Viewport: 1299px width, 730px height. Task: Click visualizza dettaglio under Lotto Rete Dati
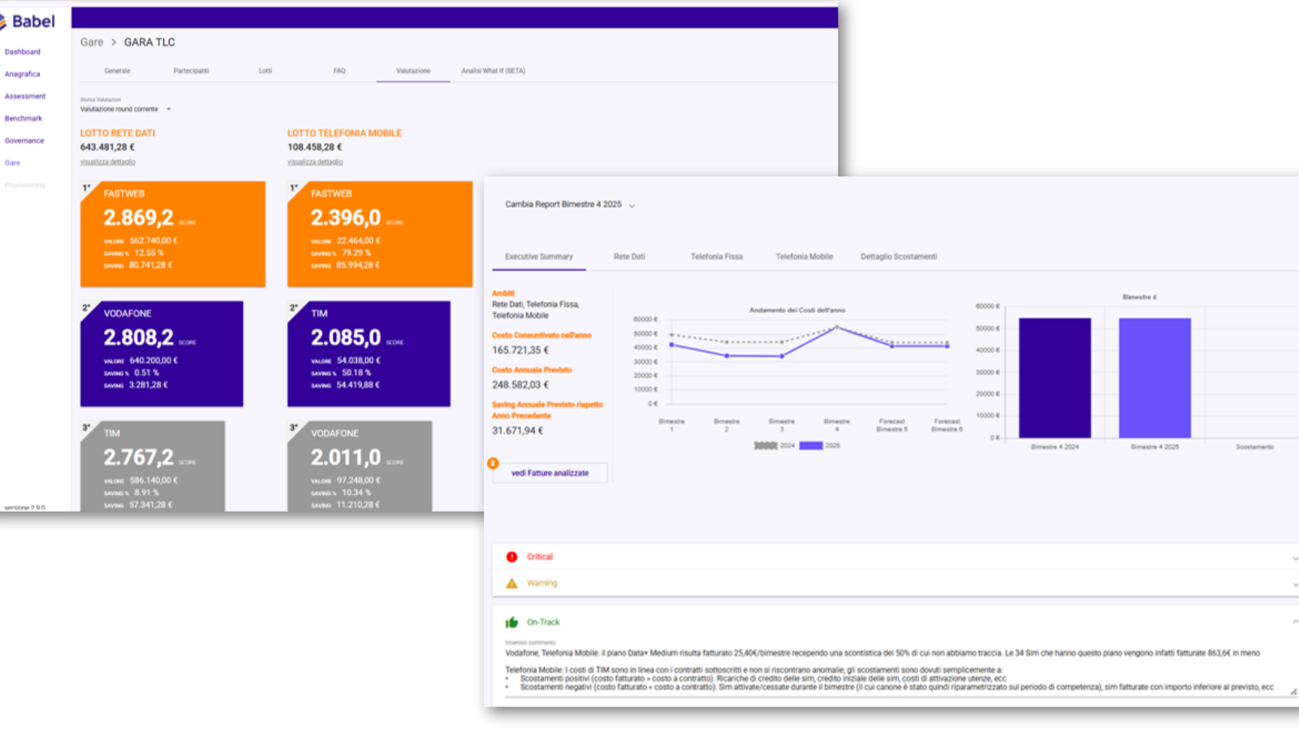pos(108,162)
